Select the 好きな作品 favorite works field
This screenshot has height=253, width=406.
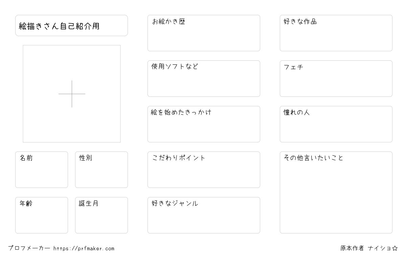click(336, 33)
